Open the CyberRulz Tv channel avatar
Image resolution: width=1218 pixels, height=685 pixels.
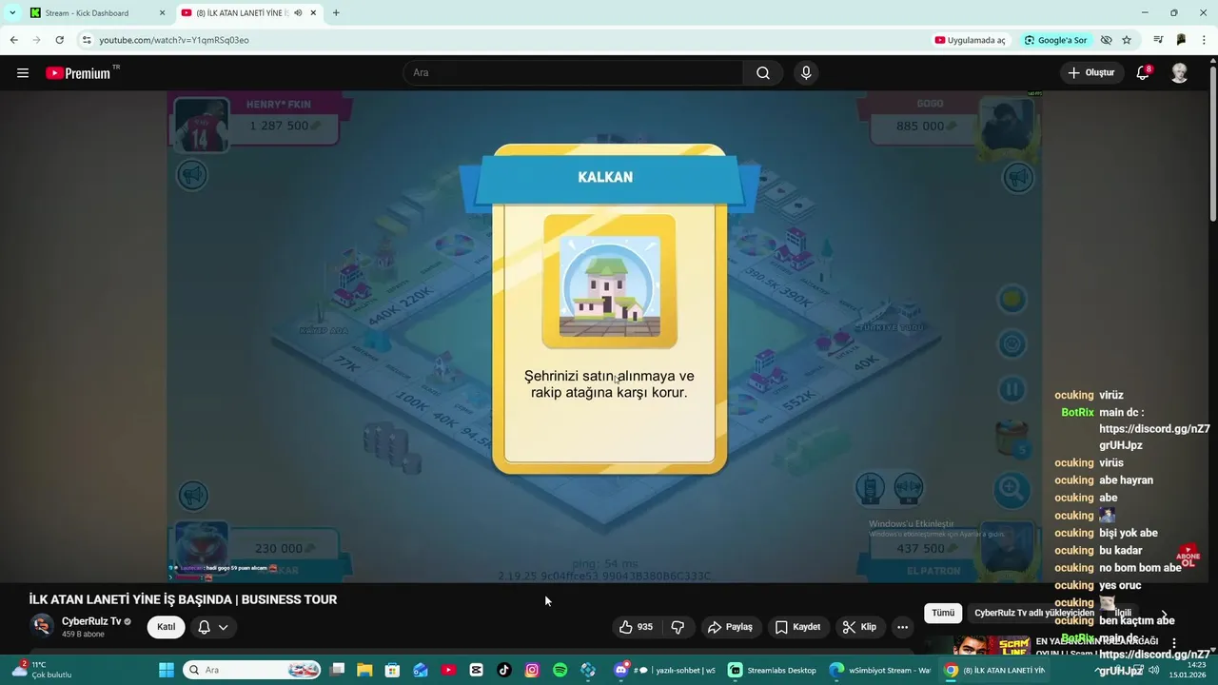(x=42, y=626)
